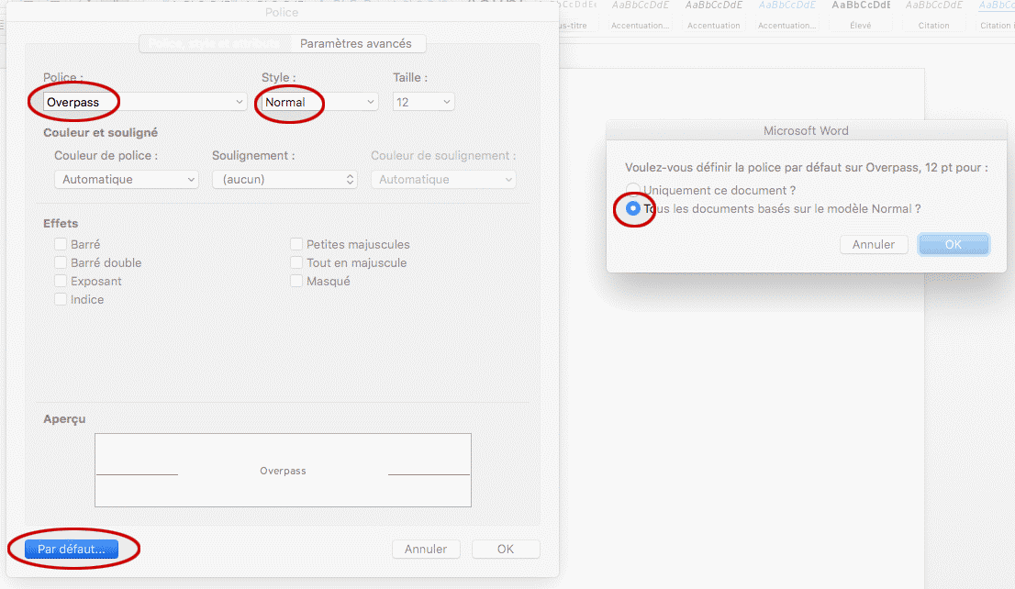This screenshot has width=1015, height=589.
Task: Open the Couleur de police dropdown
Action: click(127, 179)
